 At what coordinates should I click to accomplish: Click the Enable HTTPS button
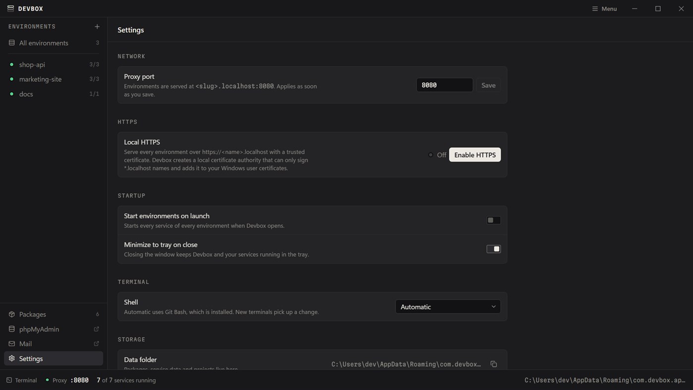pos(475,155)
